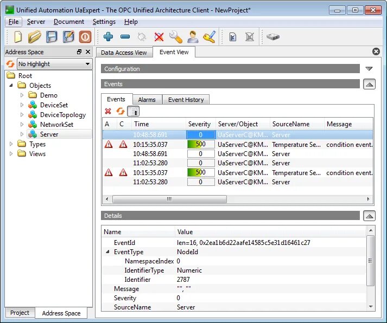Expand the DeviceSet node
387x323 pixels.
coord(22,105)
